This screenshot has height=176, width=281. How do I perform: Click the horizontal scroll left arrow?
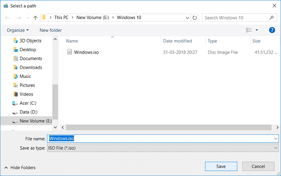(x=63, y=128)
